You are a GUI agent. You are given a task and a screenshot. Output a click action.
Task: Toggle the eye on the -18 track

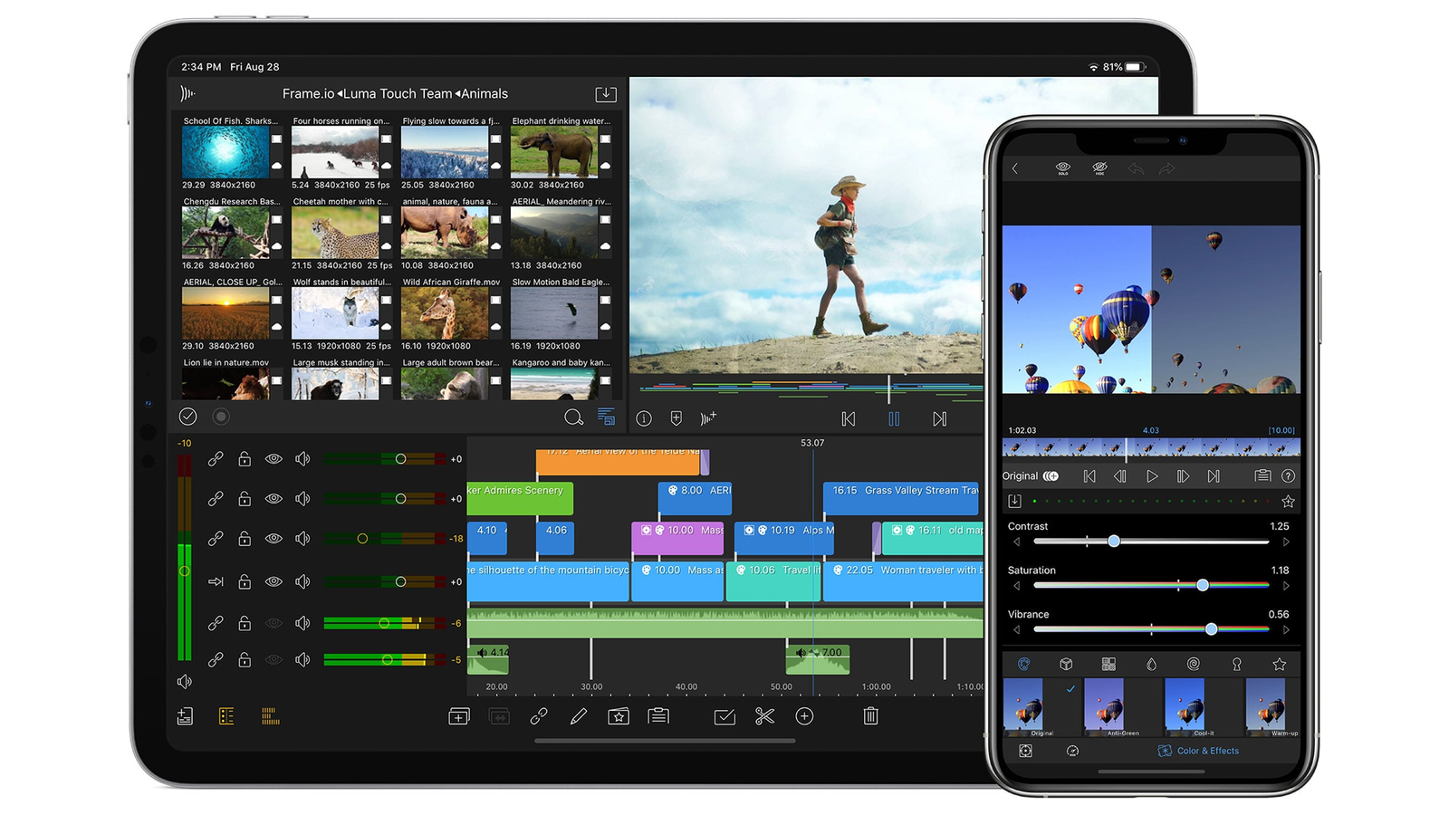(x=273, y=538)
